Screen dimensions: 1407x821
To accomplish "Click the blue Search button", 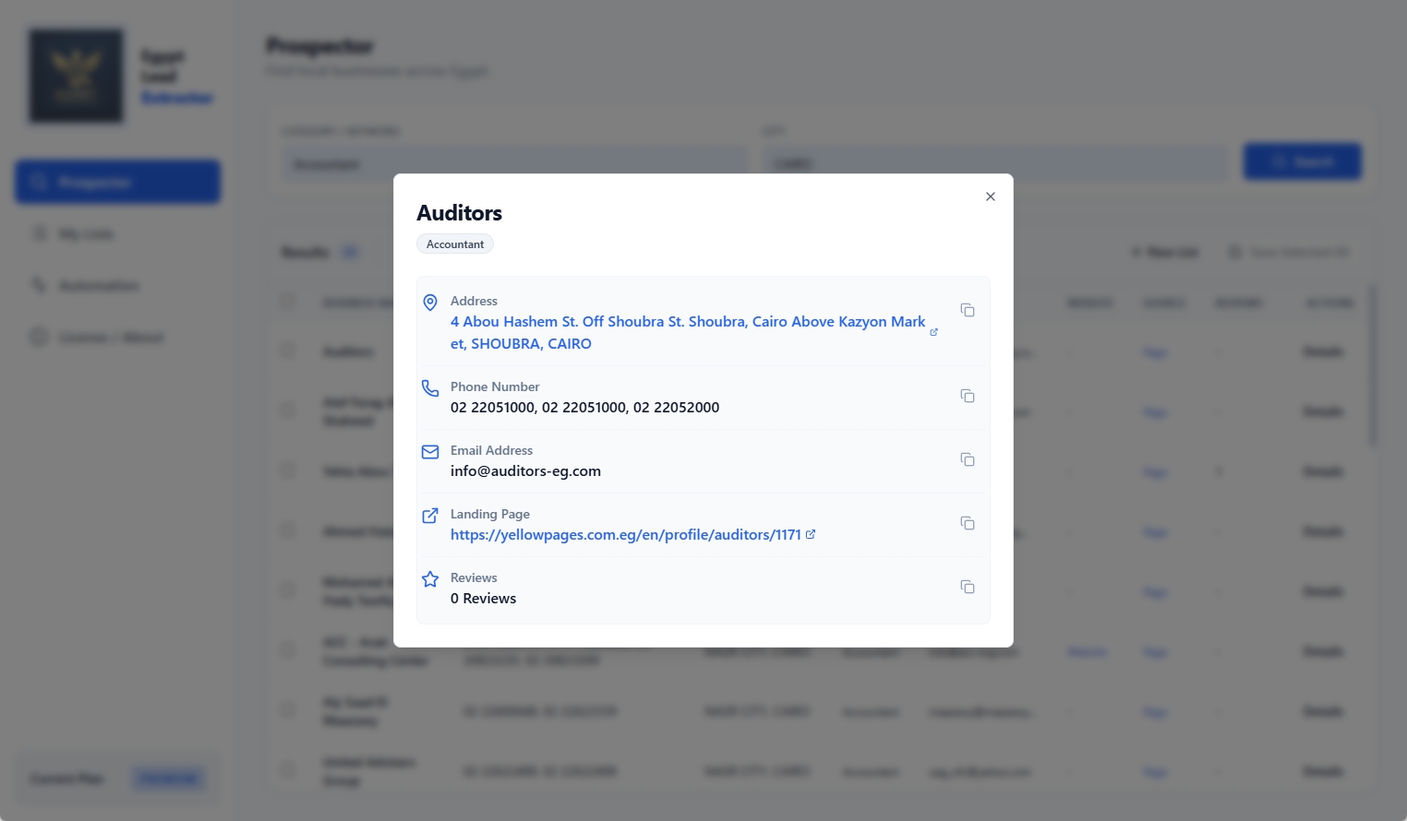I will pos(1302,161).
